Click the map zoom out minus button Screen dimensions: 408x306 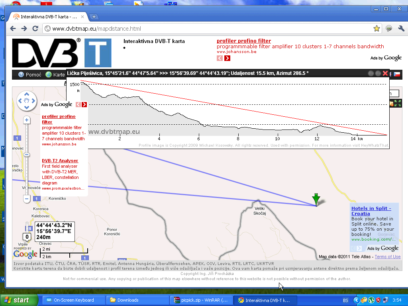click(27, 198)
